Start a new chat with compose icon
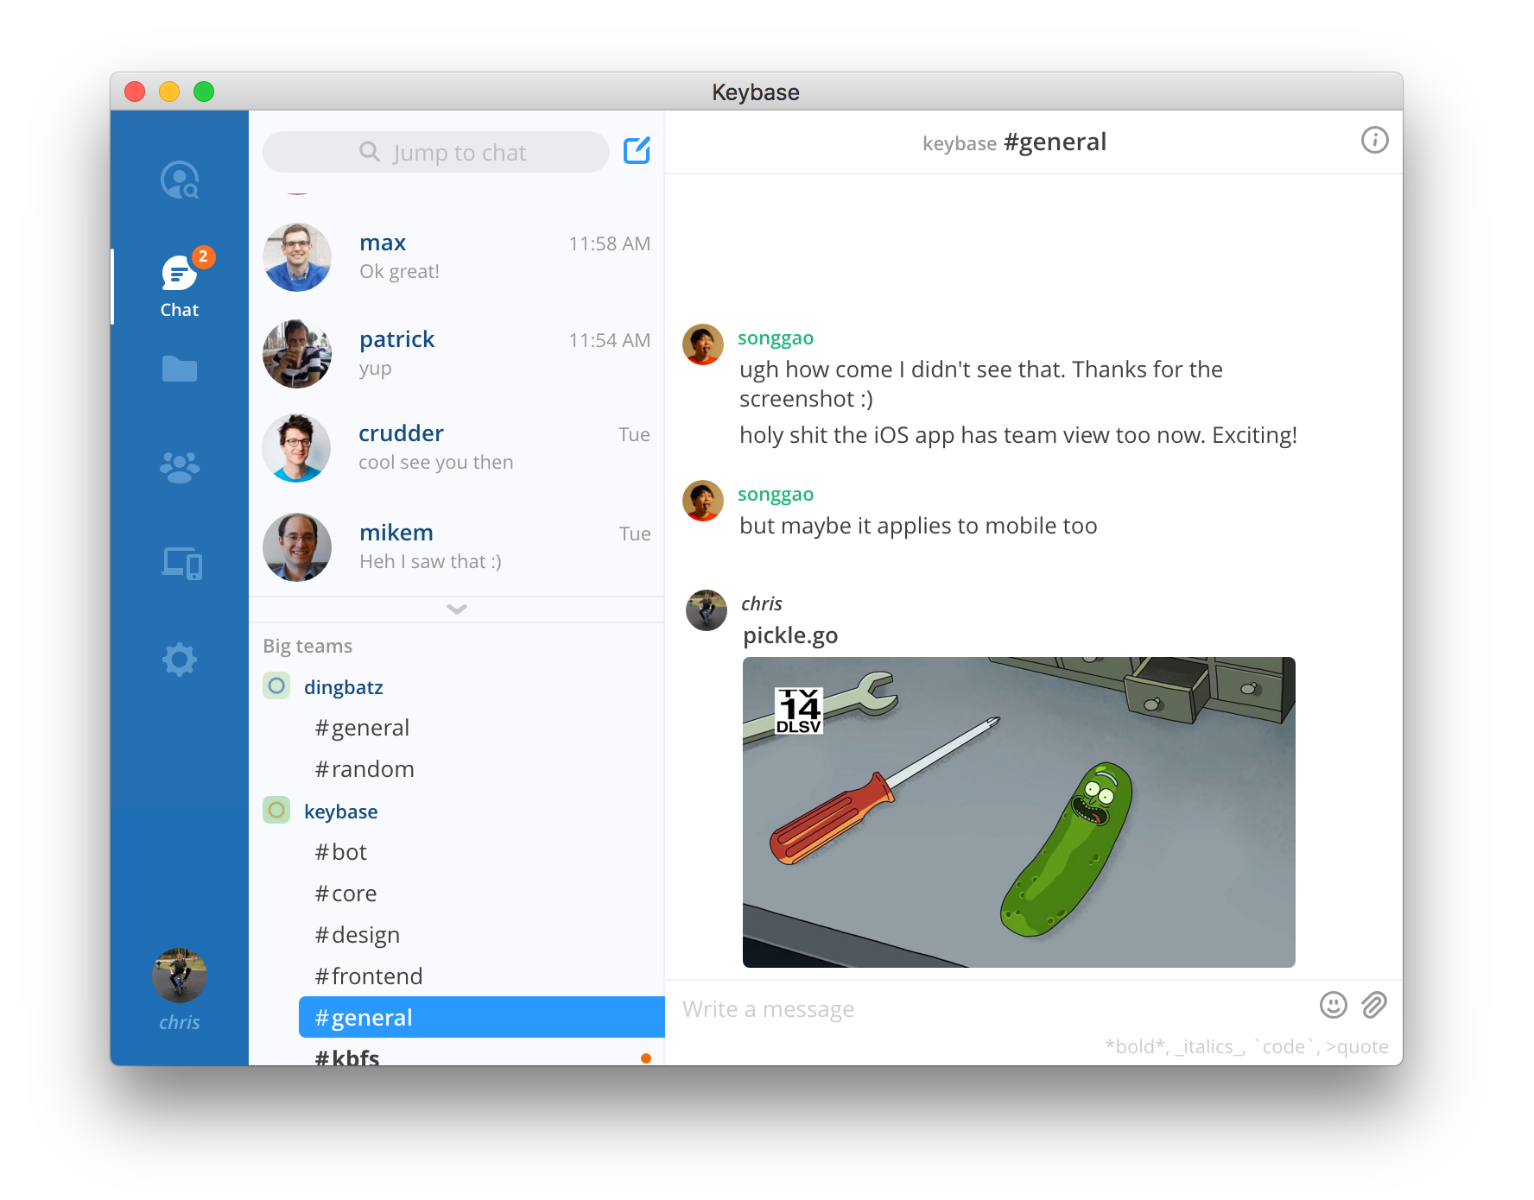The height and width of the screenshot is (1200, 1534). 637,151
